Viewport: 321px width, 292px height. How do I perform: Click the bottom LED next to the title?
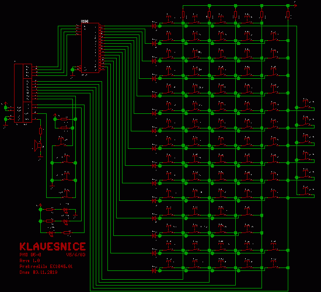coord(51,233)
